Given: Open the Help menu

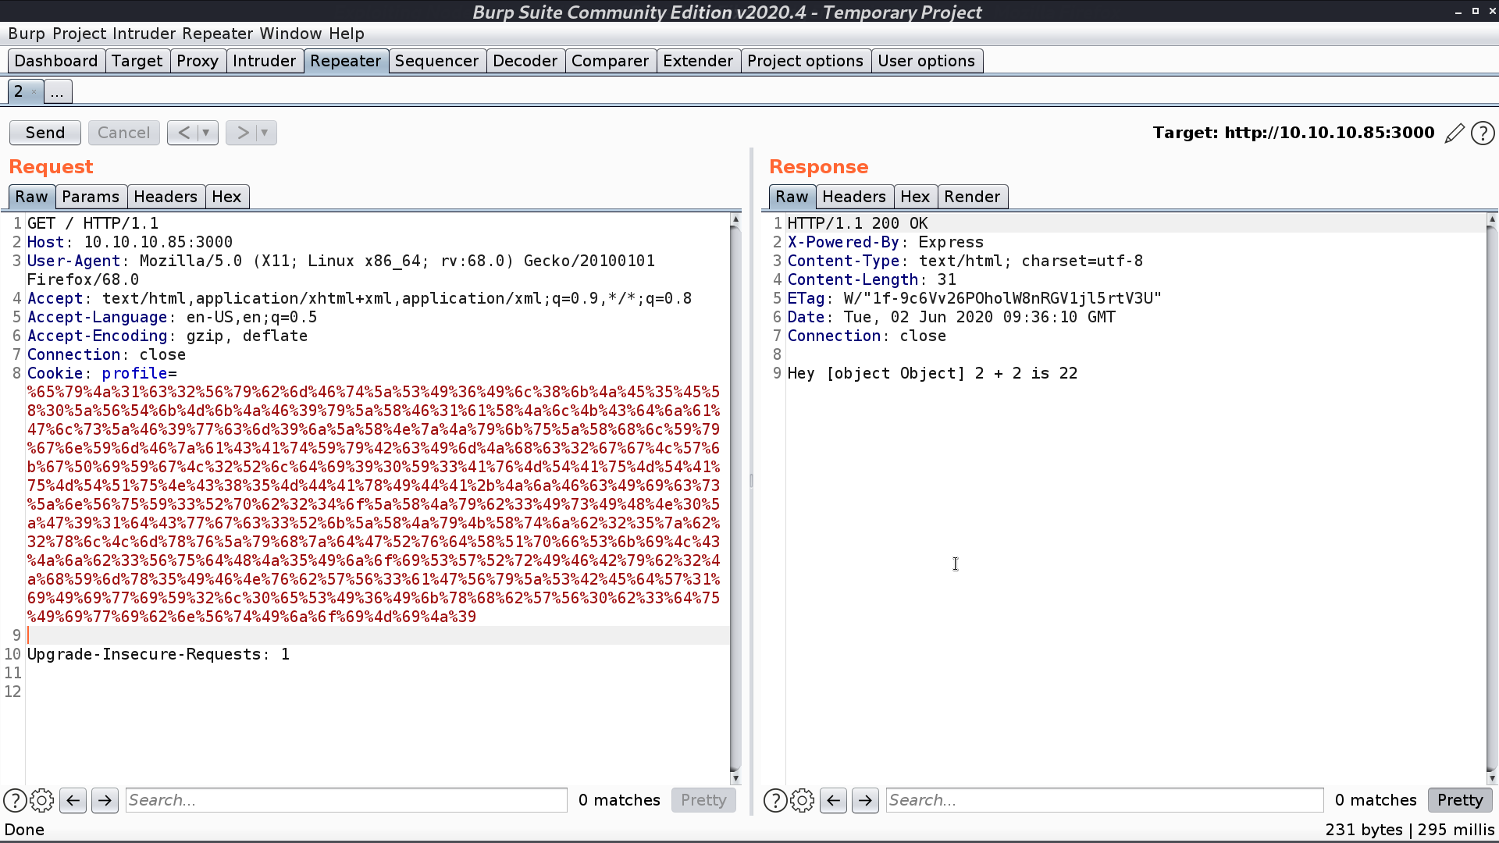Looking at the screenshot, I should pos(347,34).
